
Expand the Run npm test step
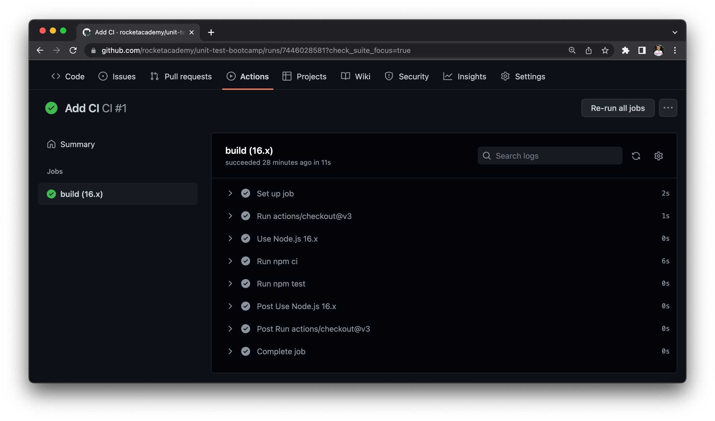pyautogui.click(x=230, y=284)
